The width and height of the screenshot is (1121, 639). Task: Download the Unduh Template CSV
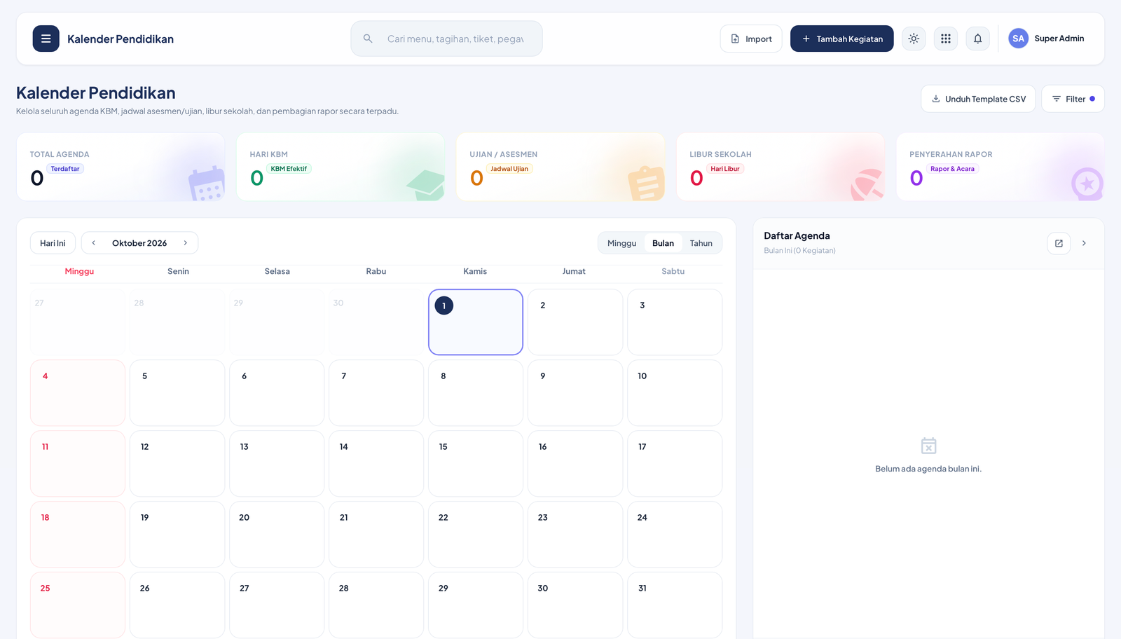(978, 99)
